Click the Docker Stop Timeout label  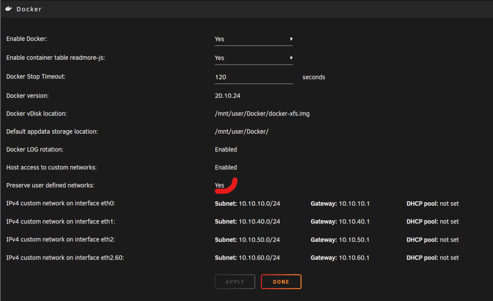[36, 76]
